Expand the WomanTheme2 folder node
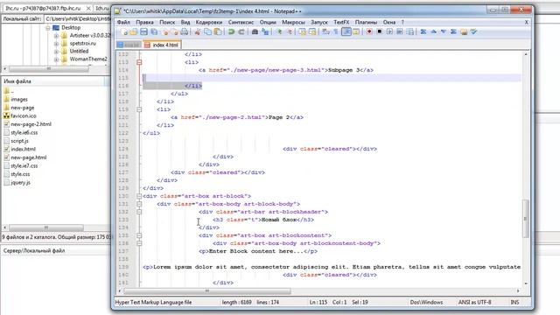 pos(56,59)
